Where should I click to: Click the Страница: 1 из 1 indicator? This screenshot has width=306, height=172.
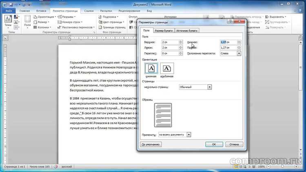[x=14, y=167]
